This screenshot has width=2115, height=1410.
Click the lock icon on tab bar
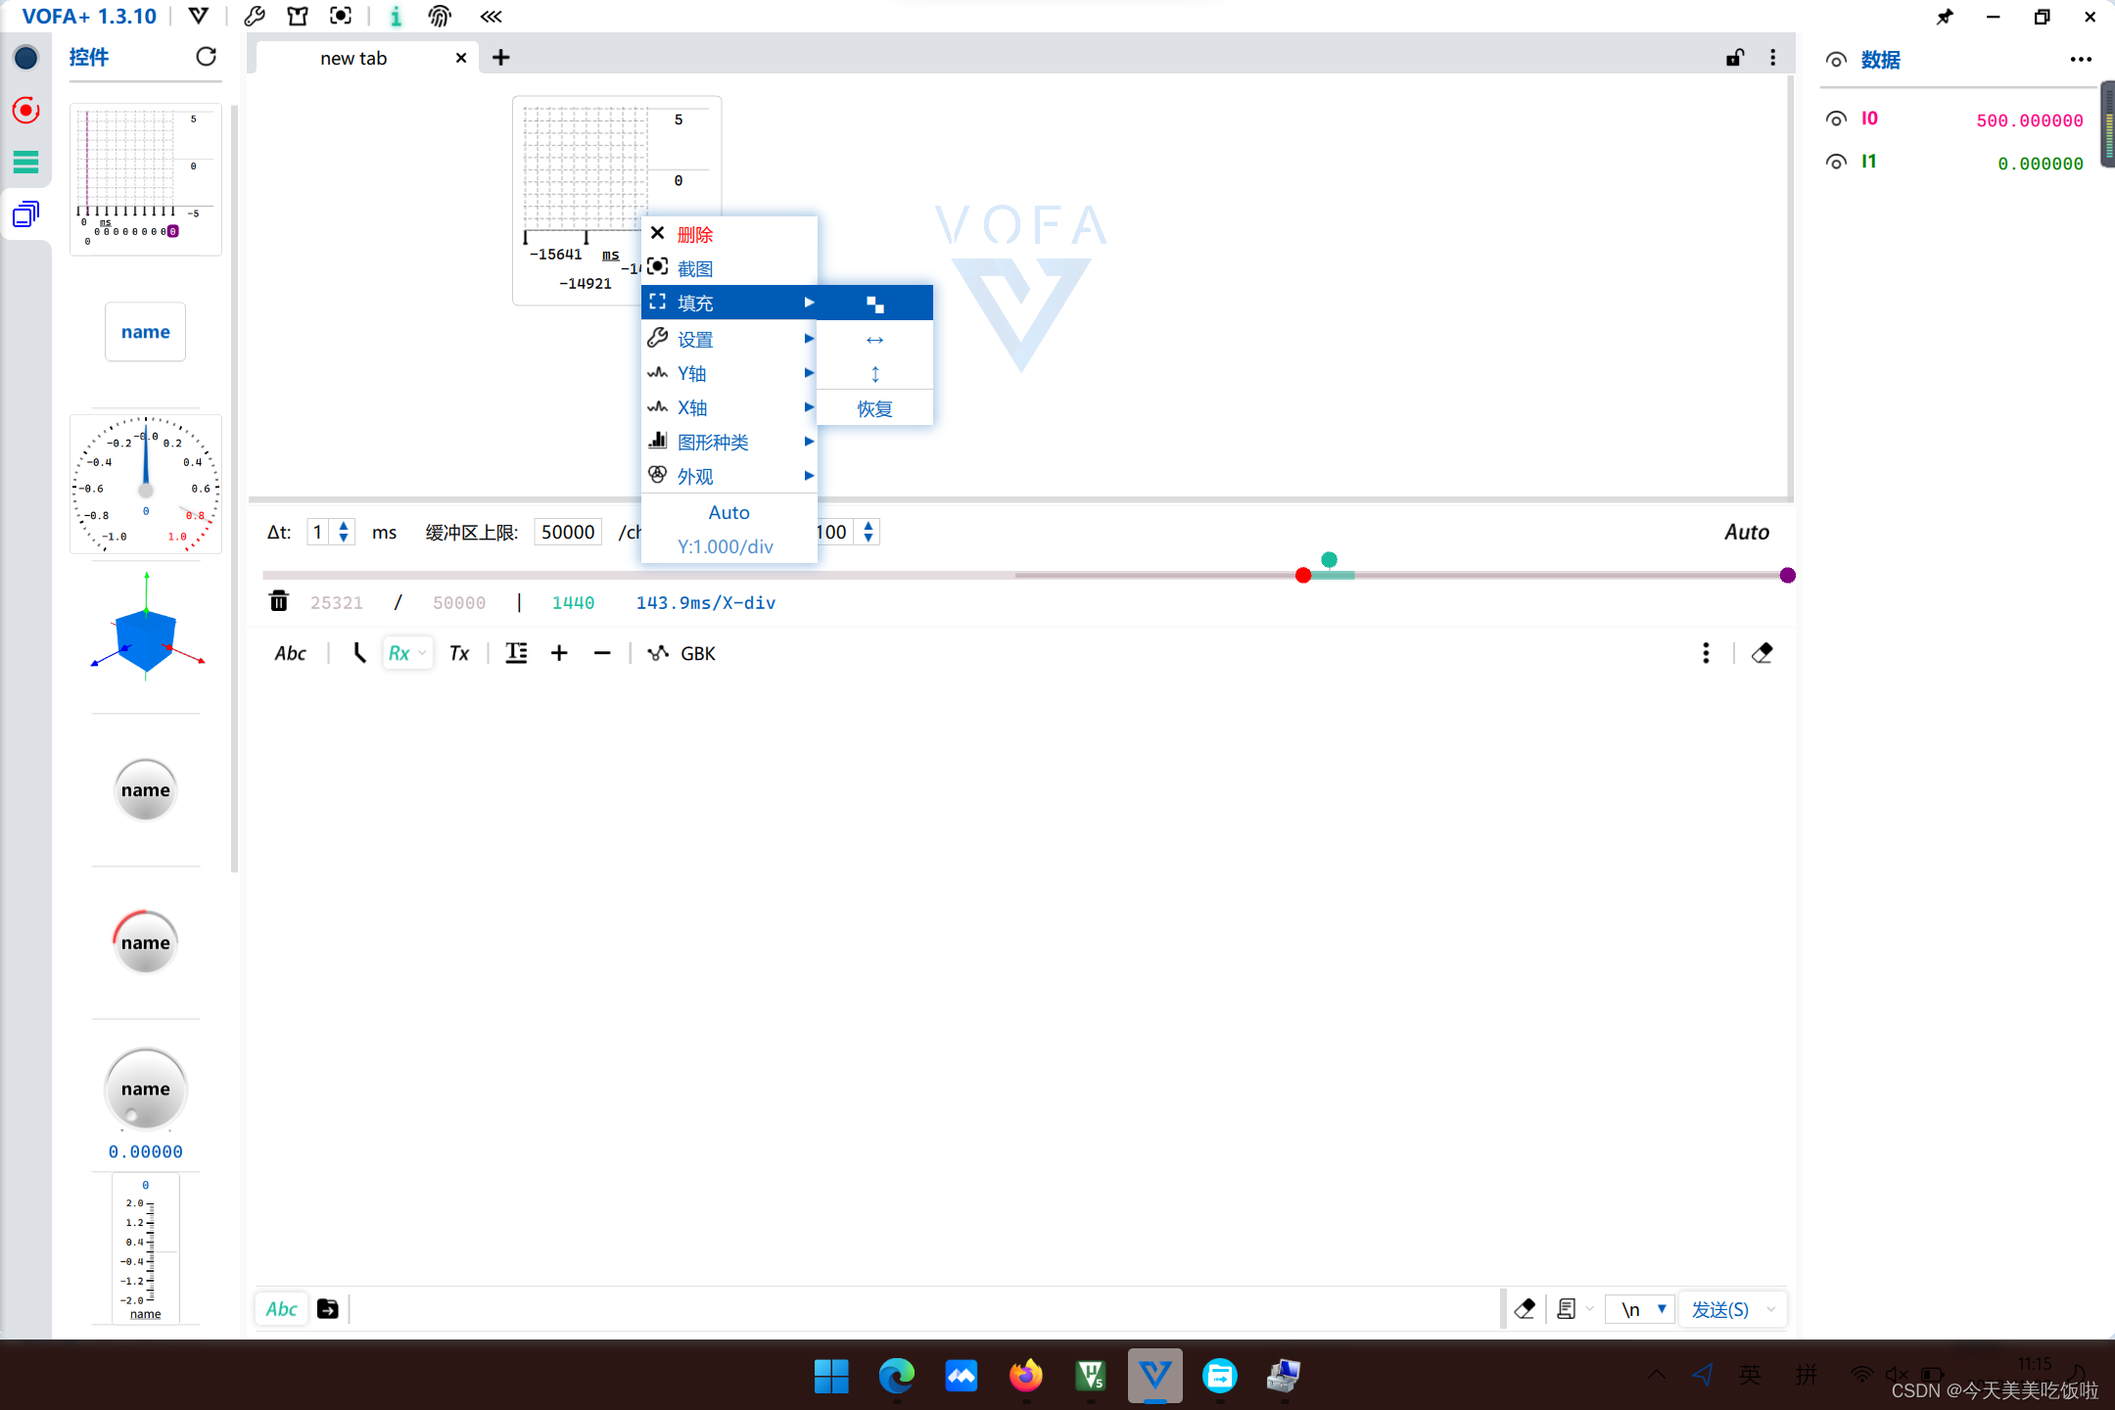point(1734,58)
